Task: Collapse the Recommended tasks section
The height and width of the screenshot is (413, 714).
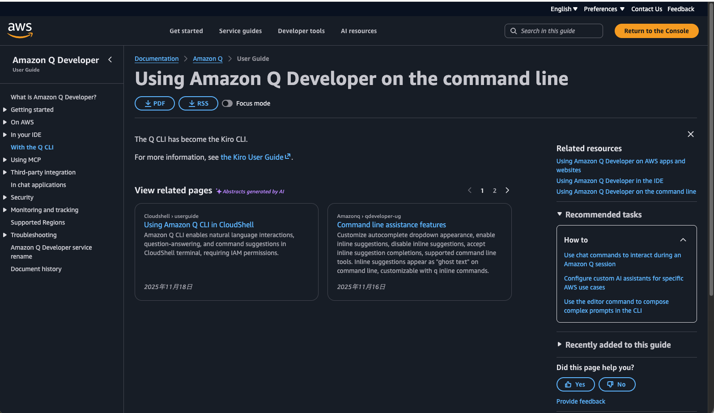Action: coord(559,214)
